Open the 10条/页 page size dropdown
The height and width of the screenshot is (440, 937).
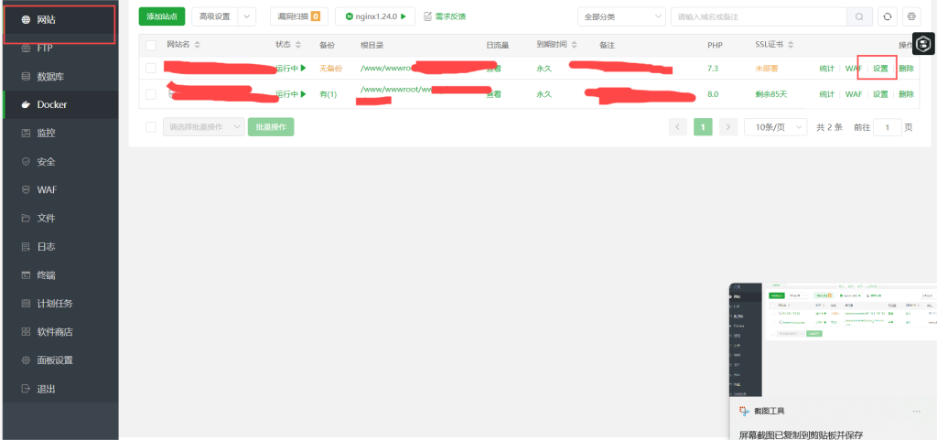click(775, 127)
